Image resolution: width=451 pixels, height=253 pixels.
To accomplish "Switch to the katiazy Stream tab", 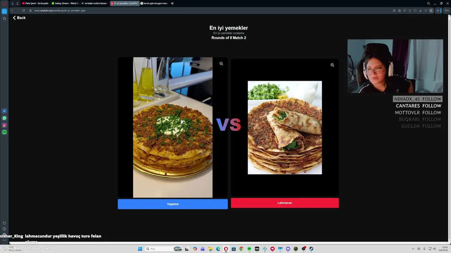I will pos(65,3).
